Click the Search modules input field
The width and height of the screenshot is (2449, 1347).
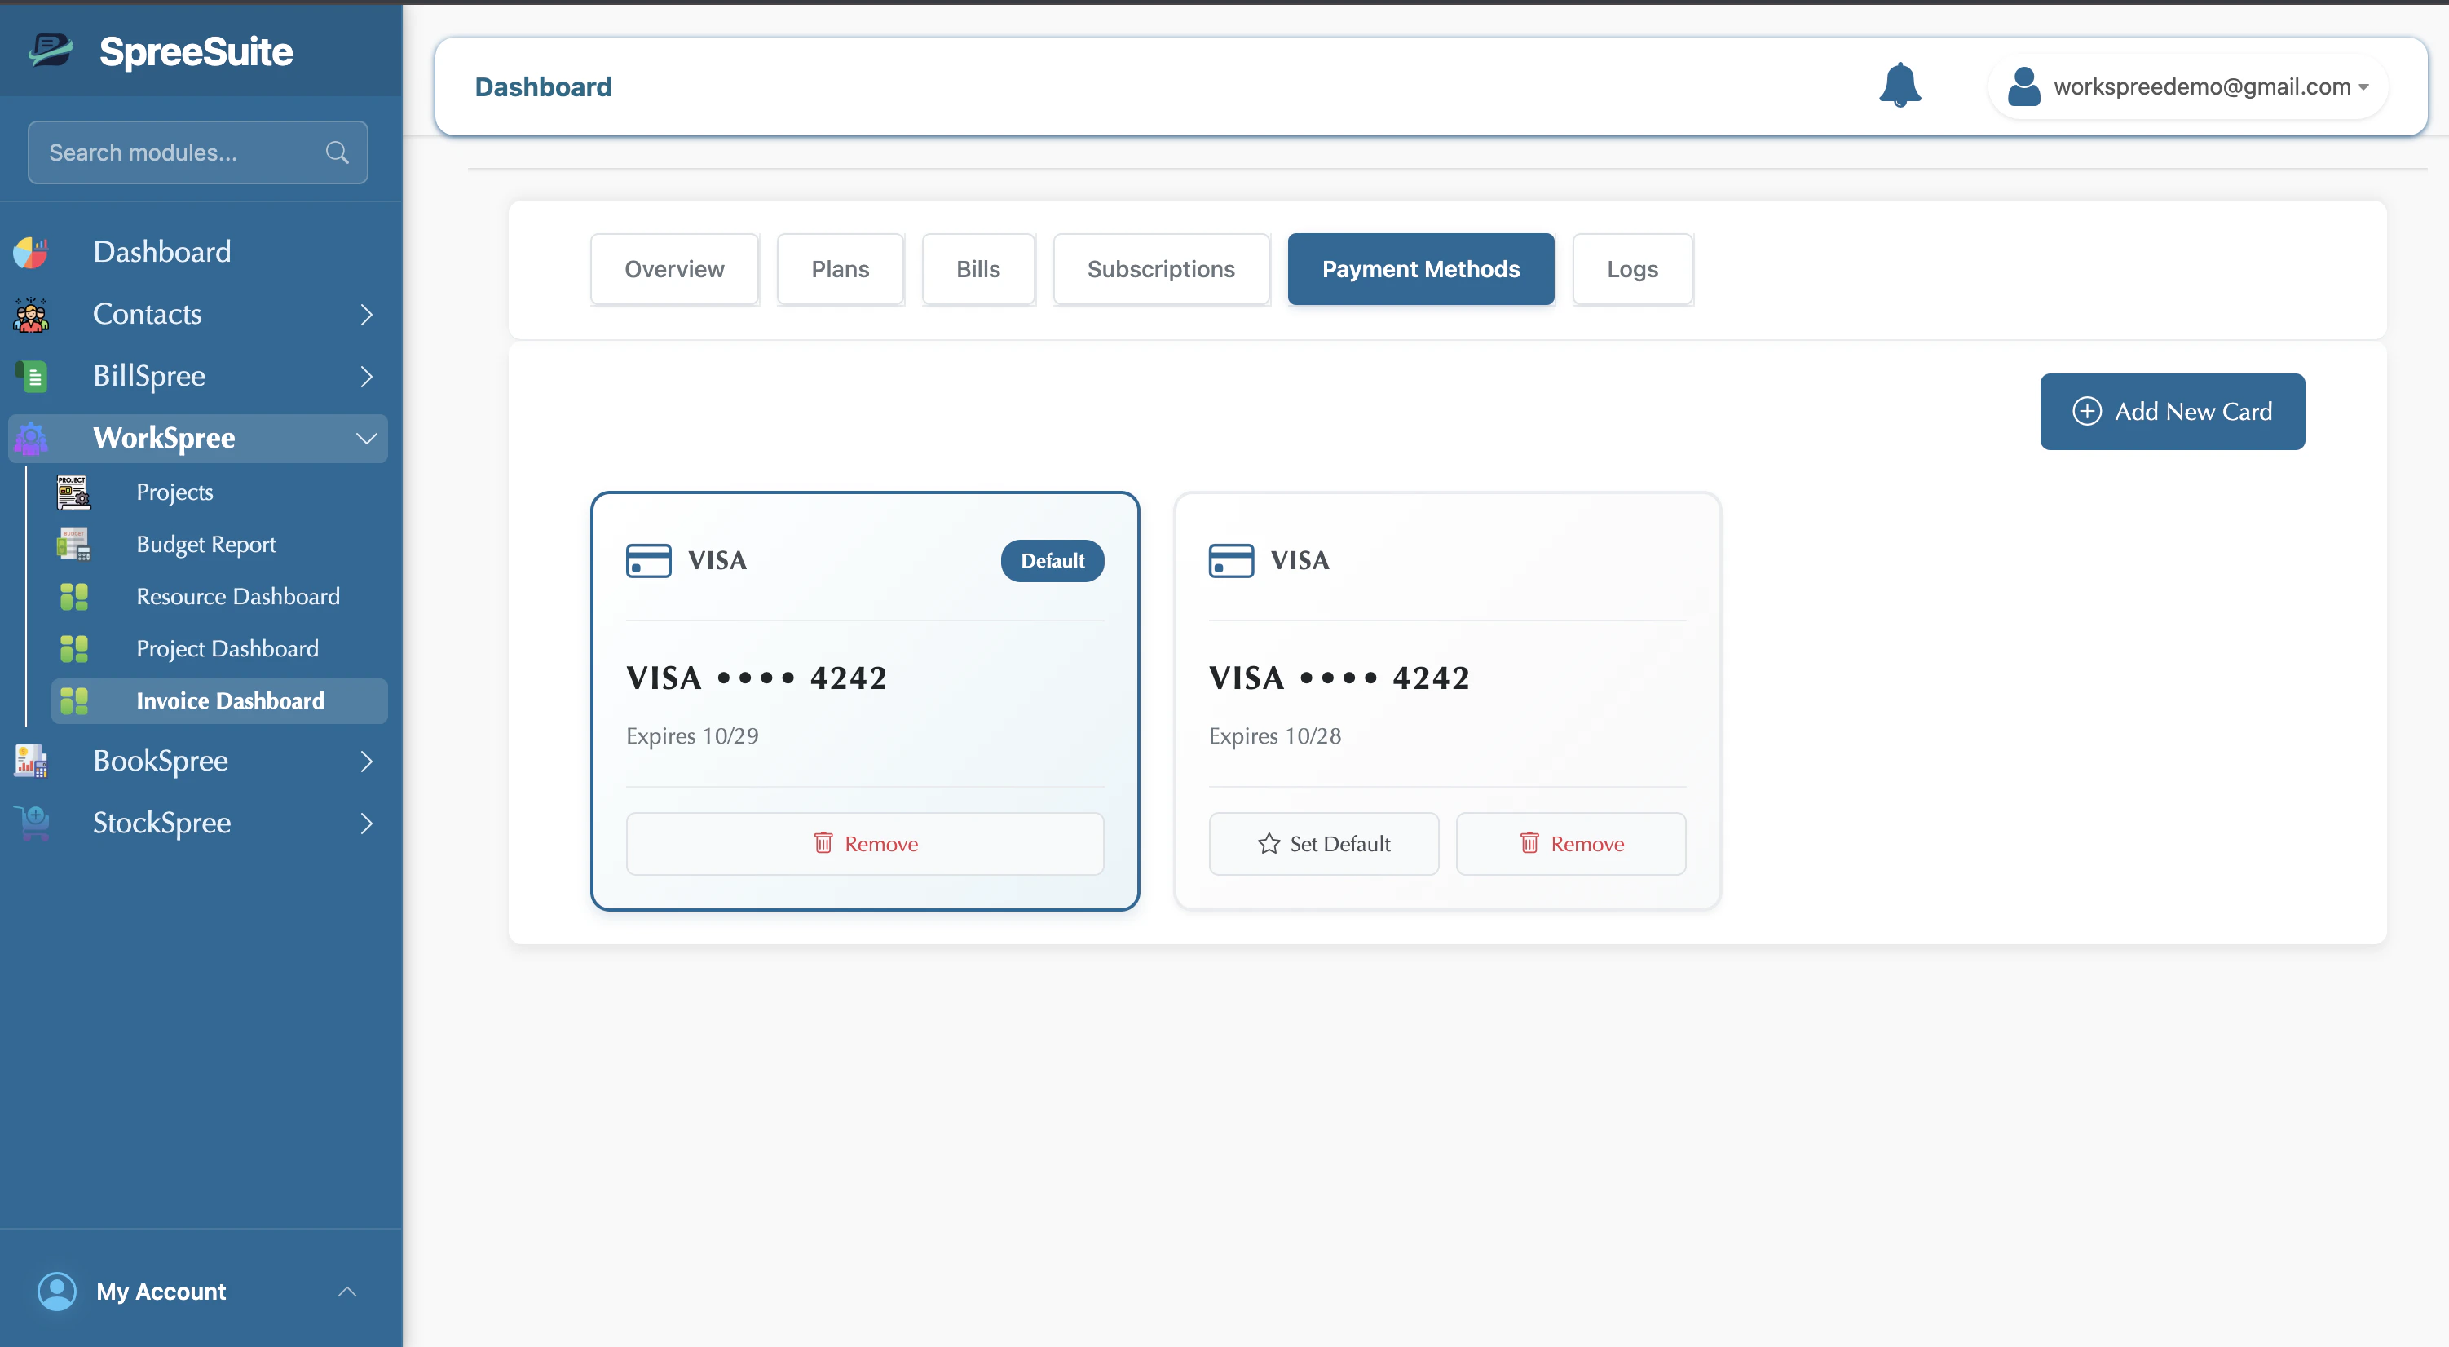[x=198, y=152]
